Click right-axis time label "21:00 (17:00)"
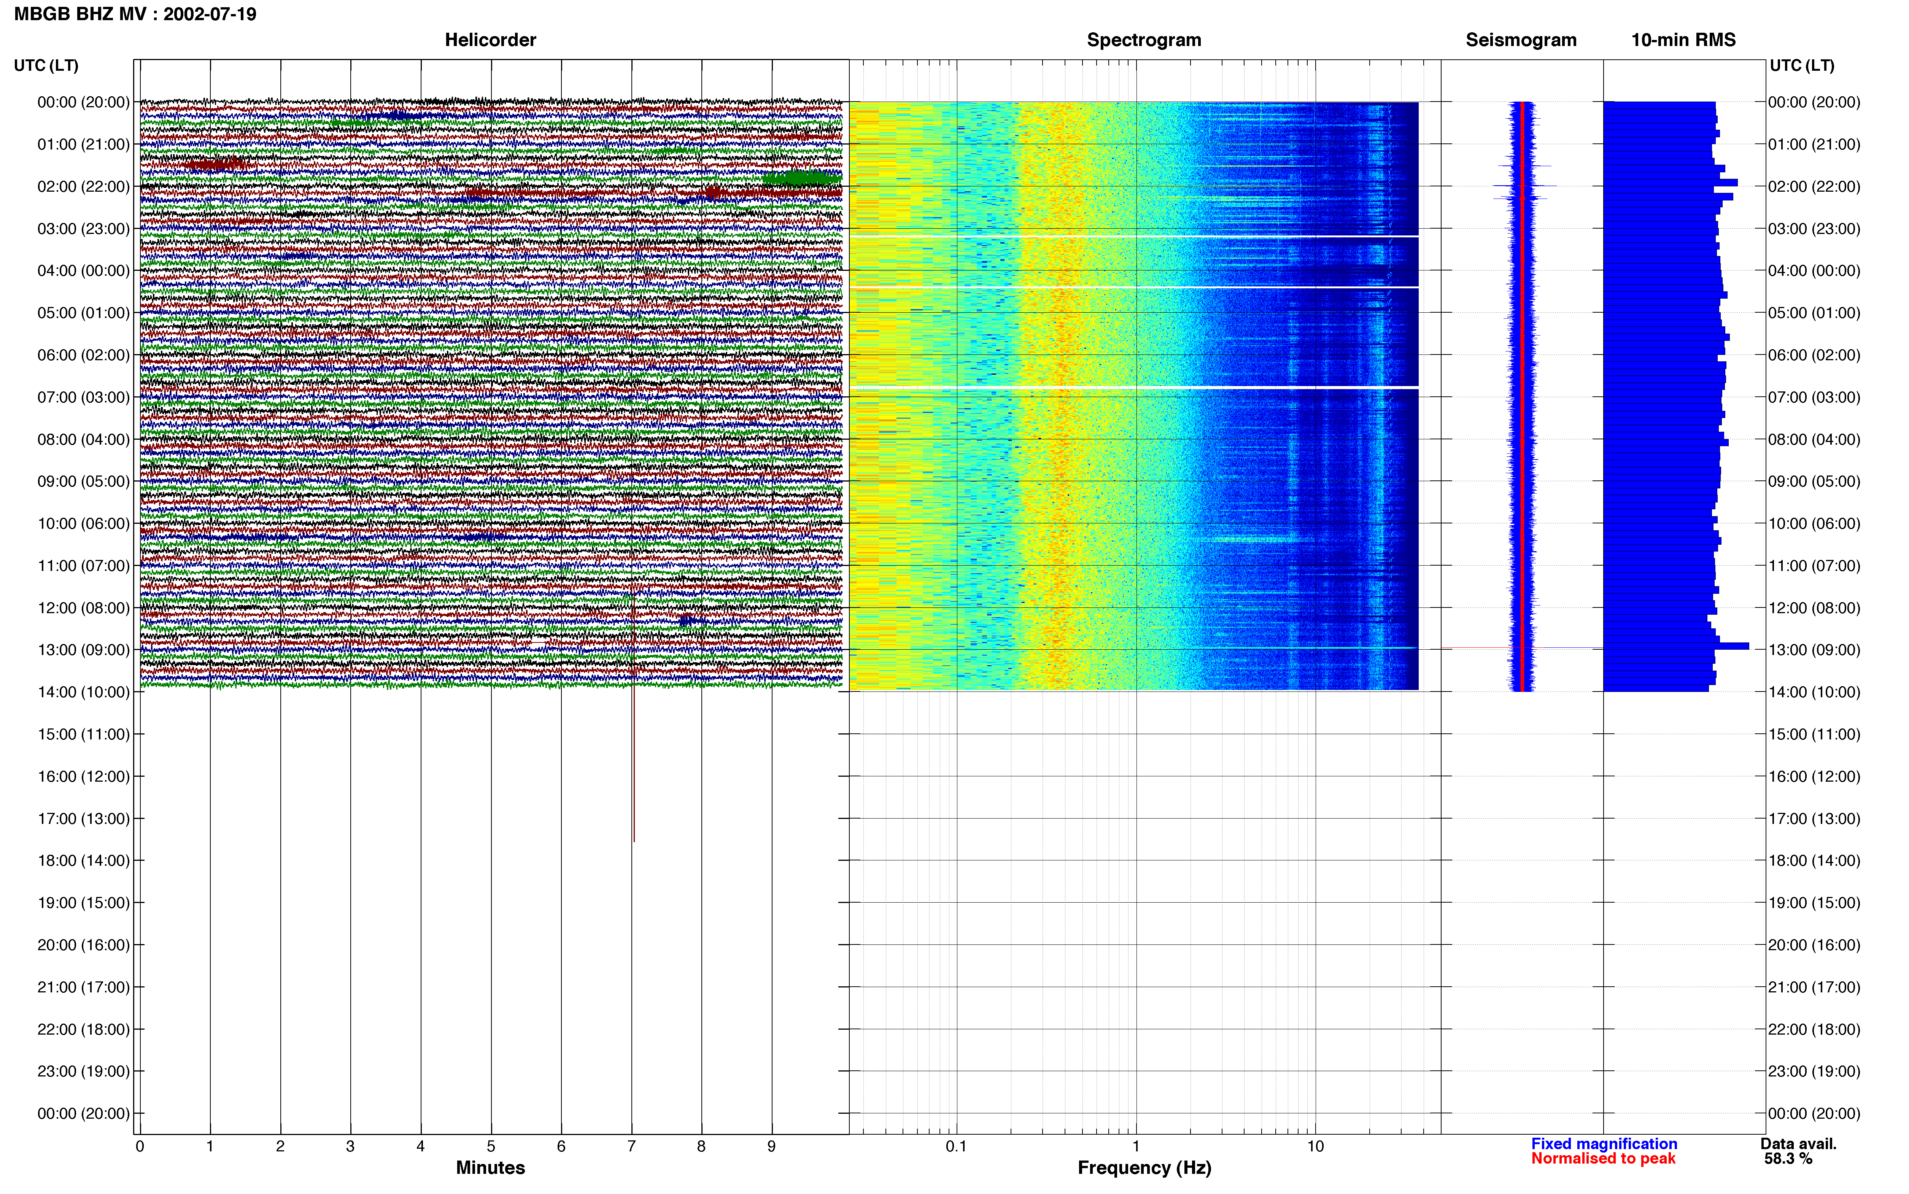The image size is (1909, 1194). tap(1814, 986)
